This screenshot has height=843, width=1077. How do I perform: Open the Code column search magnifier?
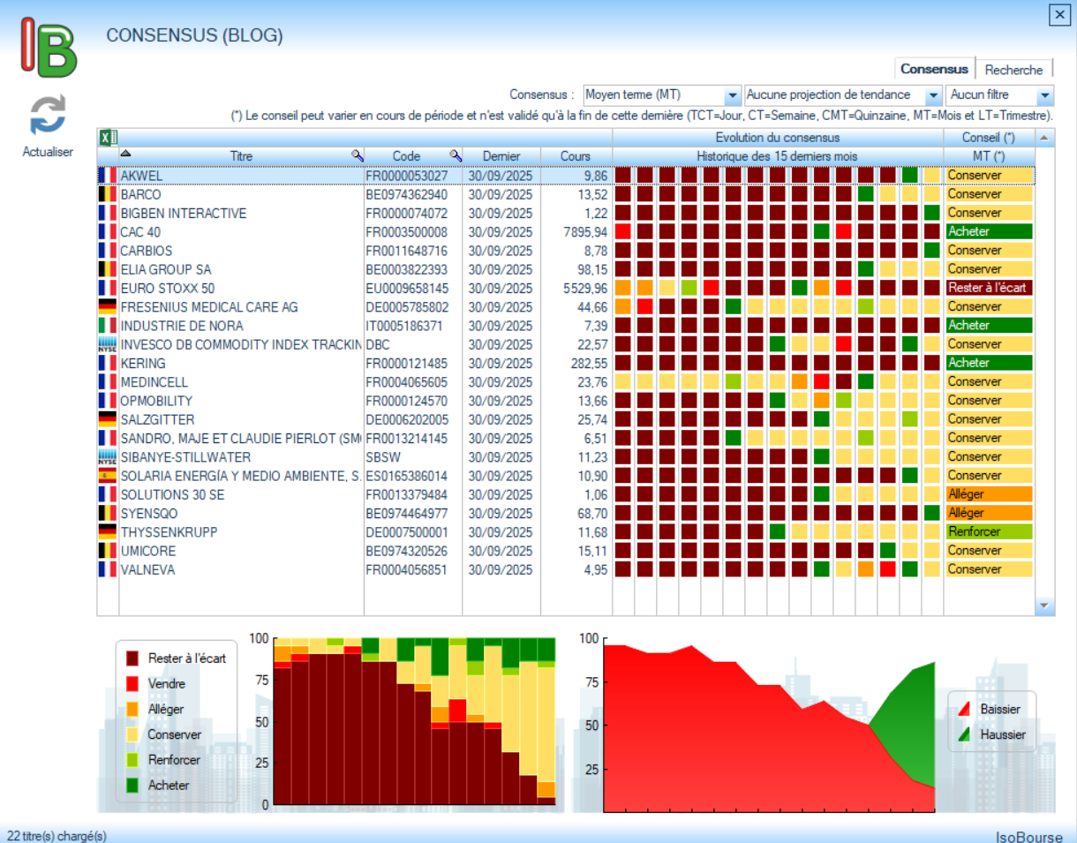(456, 155)
